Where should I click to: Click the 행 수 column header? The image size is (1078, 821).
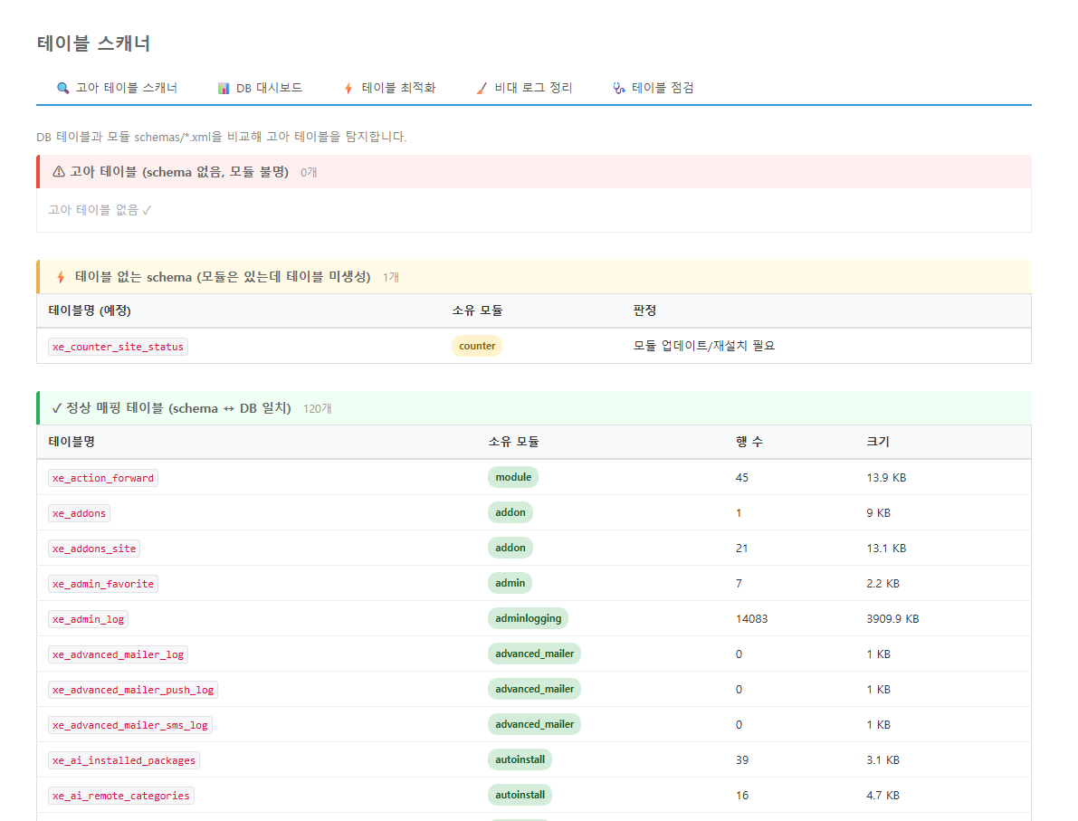(749, 442)
